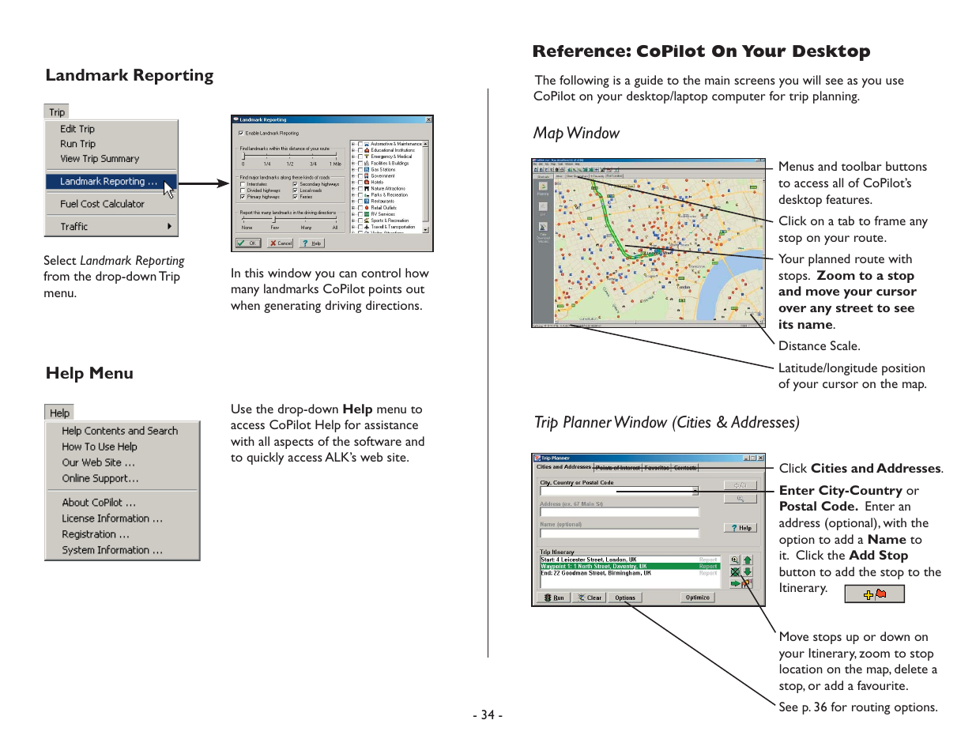Image resolution: width=976 pixels, height=754 pixels.
Task: Expand the Hotels tree node
Action: 353,182
